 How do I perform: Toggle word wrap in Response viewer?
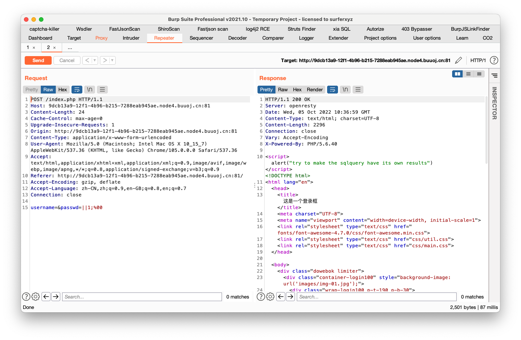[x=332, y=90]
